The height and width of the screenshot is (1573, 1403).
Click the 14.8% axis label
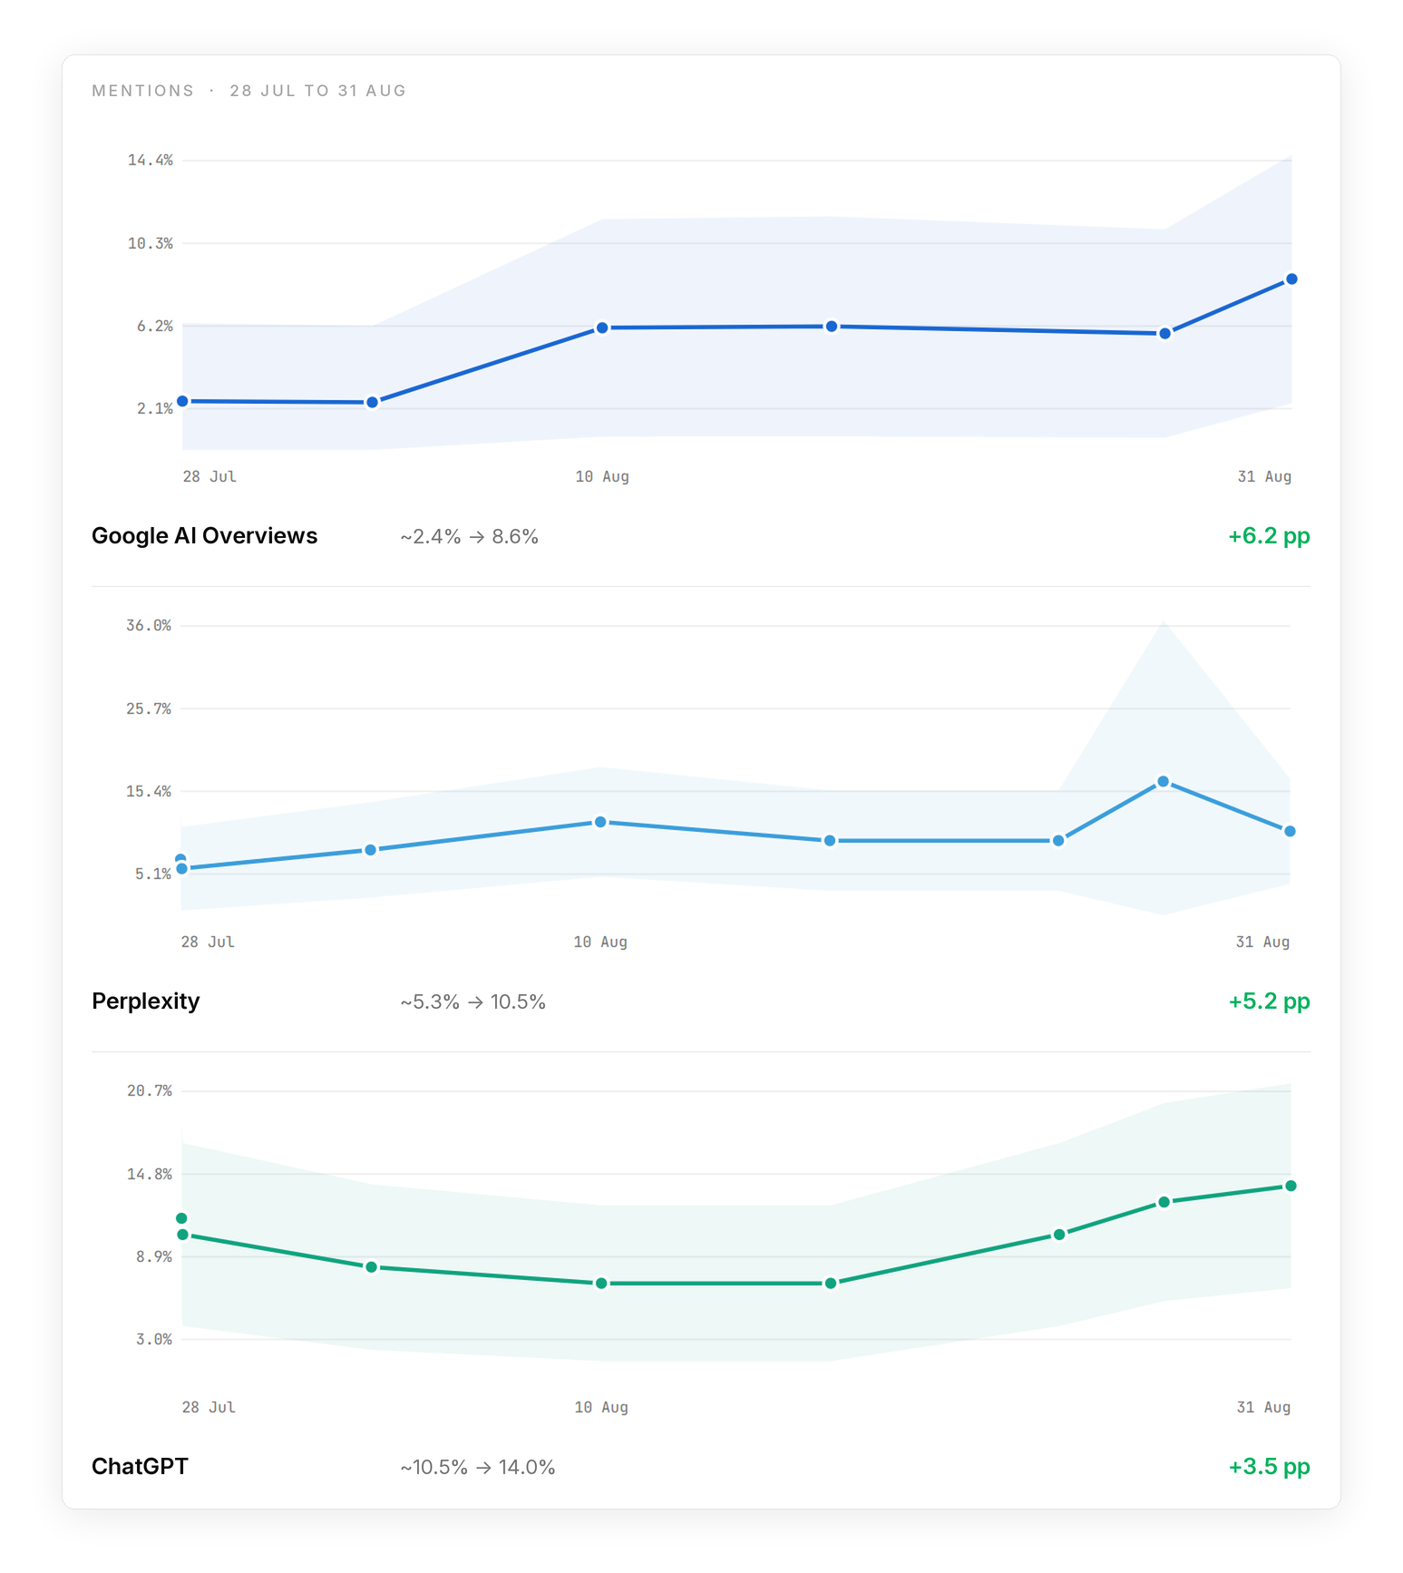pos(150,1174)
